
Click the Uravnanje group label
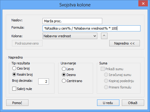[68, 63]
